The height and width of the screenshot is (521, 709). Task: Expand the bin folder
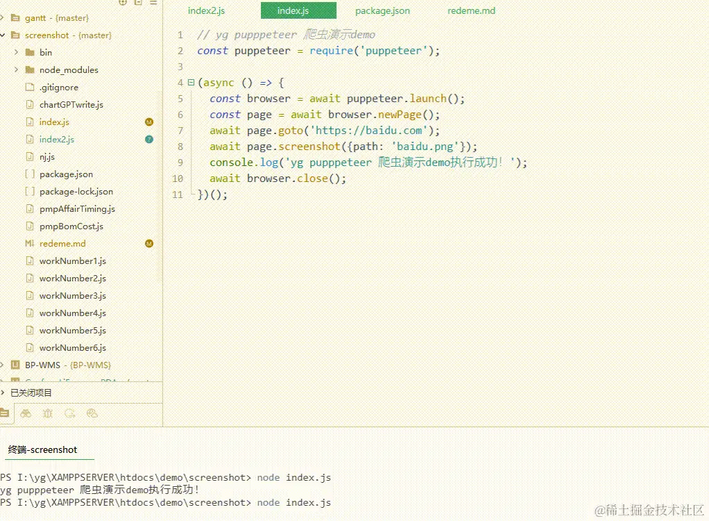tap(16, 52)
